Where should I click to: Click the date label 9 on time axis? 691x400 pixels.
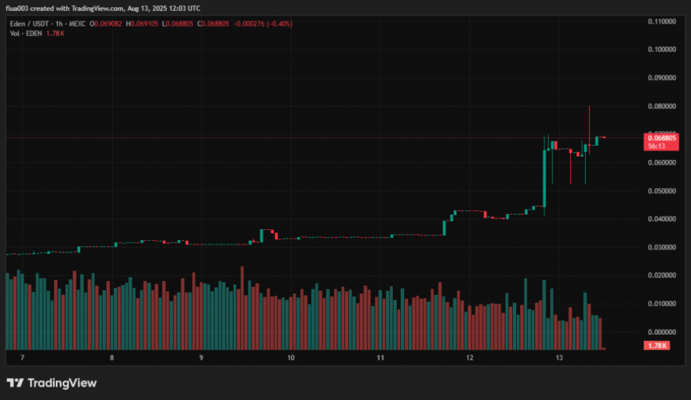pos(201,358)
